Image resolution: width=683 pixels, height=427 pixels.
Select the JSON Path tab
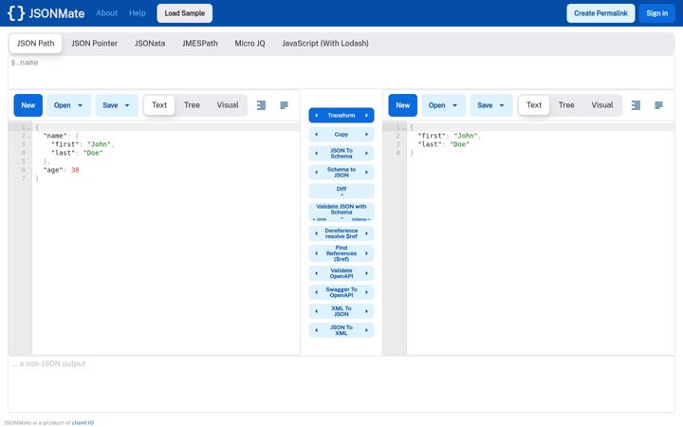pyautogui.click(x=35, y=44)
